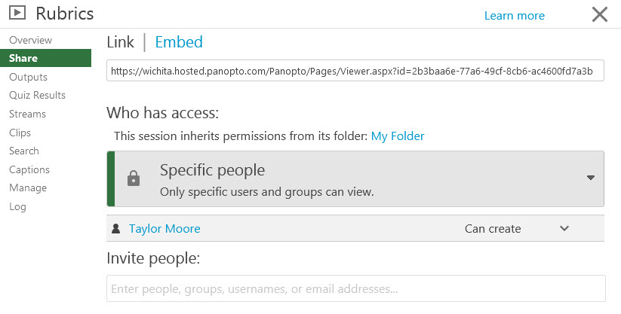Click the Learn more link
The width and height of the screenshot is (621, 314).
pyautogui.click(x=514, y=16)
